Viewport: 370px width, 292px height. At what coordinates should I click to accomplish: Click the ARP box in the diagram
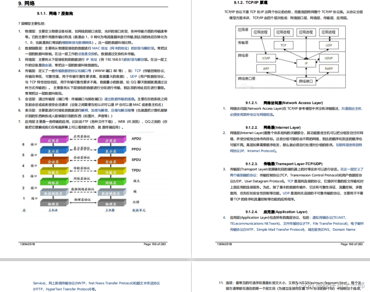pos(266,68)
